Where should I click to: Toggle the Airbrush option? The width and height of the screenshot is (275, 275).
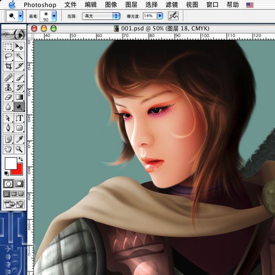pyautogui.click(x=173, y=16)
